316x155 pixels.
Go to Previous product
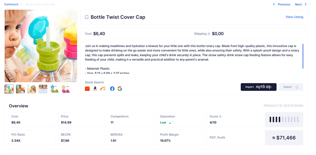click(282, 4)
